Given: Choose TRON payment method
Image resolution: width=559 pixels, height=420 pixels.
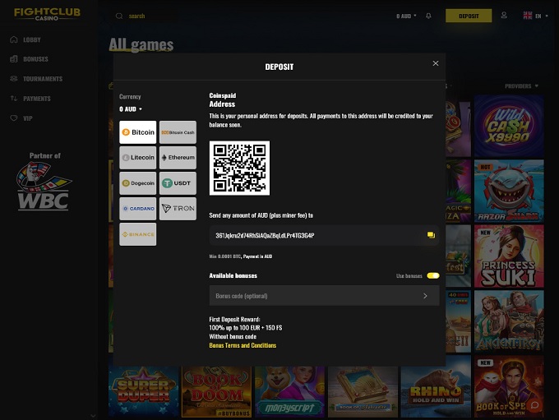Looking at the screenshot, I should tap(178, 209).
